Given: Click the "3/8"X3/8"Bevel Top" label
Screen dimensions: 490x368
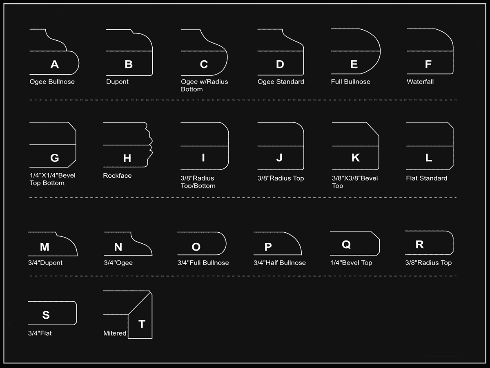Looking at the screenshot, I should (355, 182).
